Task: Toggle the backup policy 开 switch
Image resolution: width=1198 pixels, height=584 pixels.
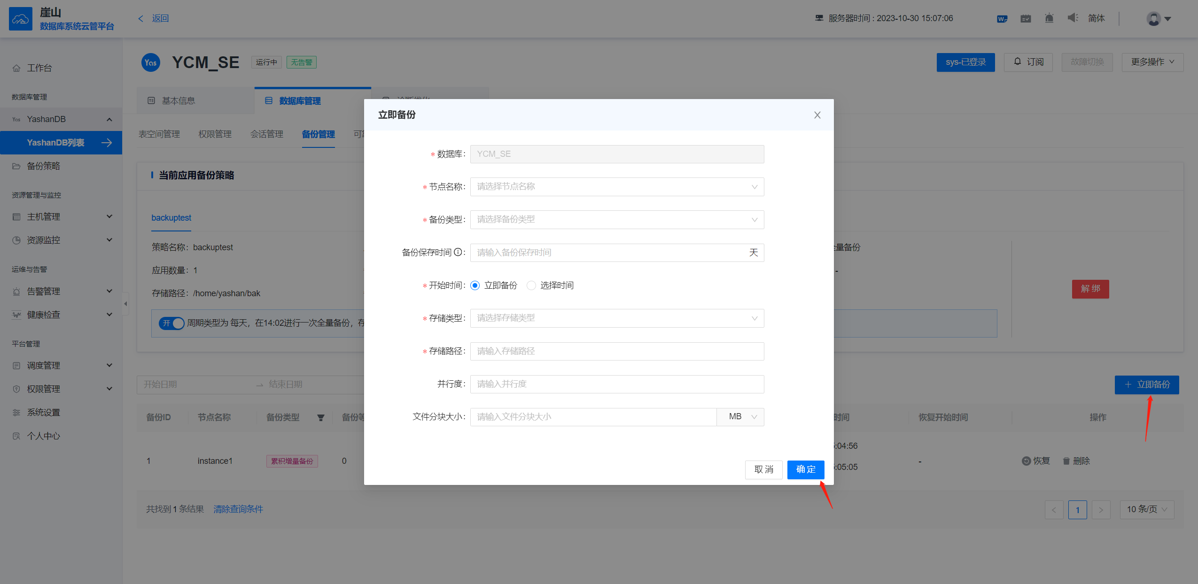Action: 171,323
